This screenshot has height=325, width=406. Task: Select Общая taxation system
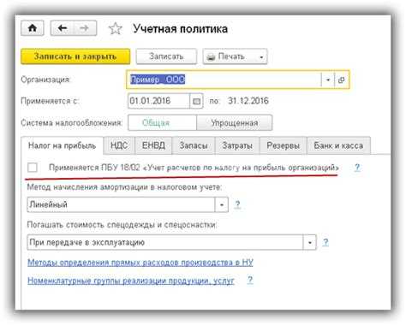point(162,122)
